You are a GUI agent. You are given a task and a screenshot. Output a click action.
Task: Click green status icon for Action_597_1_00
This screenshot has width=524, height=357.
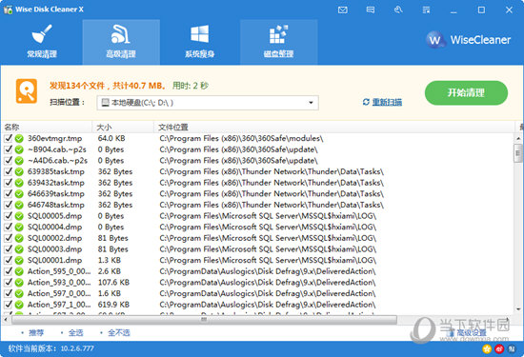19,305
